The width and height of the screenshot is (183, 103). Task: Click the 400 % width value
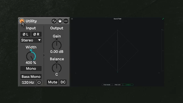coord(31,63)
